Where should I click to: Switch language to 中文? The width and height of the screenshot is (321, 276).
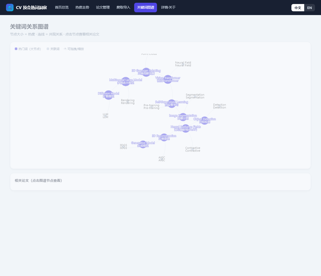298,8
